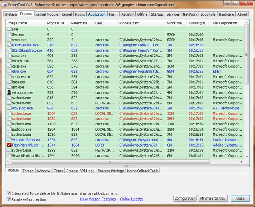Sort by the Work memory column header
Viewport: 255px width, 207px height.
pos(176,23)
